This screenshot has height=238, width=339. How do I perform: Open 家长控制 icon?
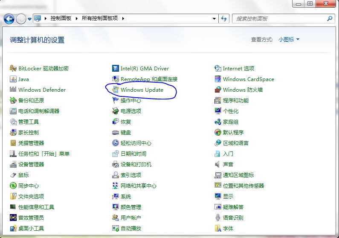pos(13,132)
